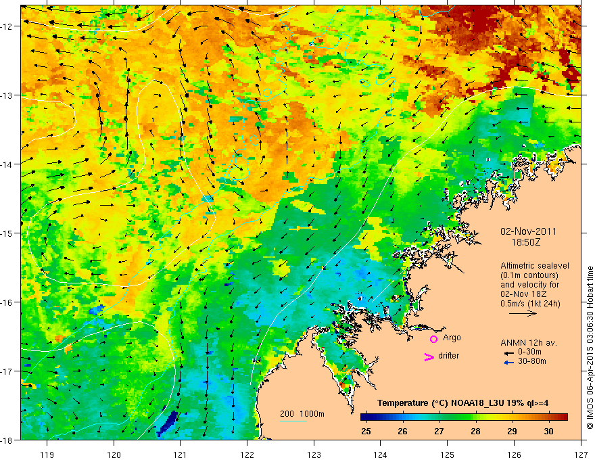The image size is (595, 460).
Task: Click the 0.5m/s velocity scale arrow
Action: 523,313
